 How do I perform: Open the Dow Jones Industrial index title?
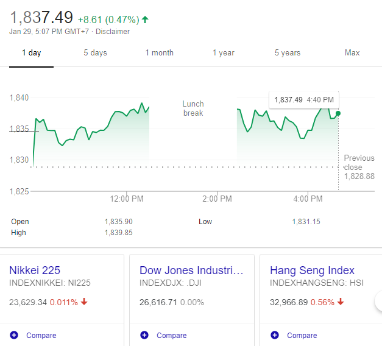click(x=191, y=270)
